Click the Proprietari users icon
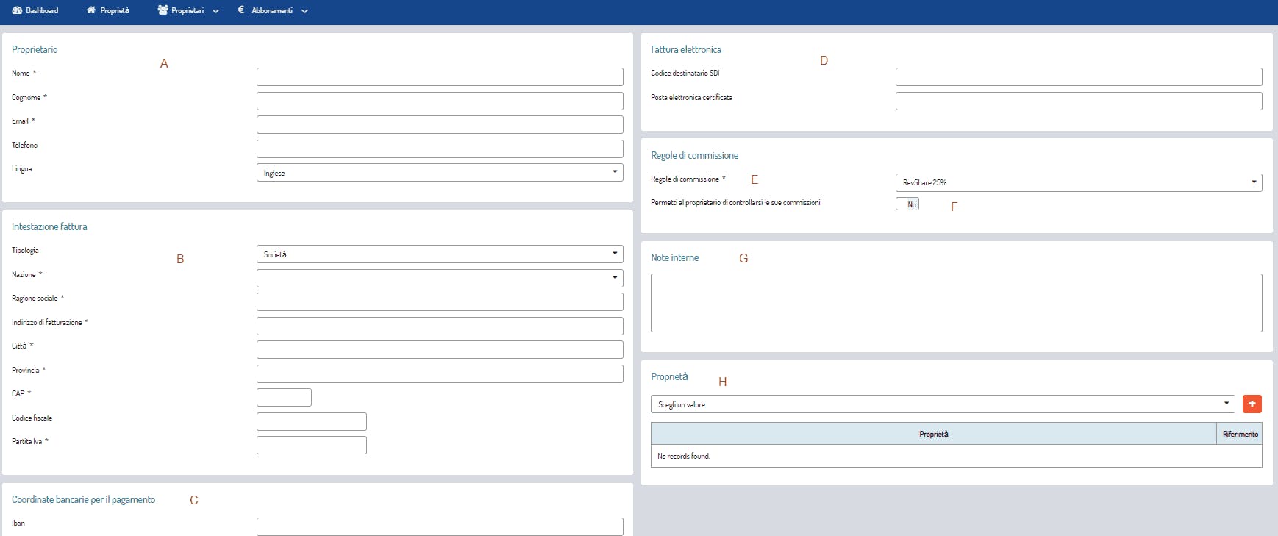This screenshot has height=536, width=1278. [163, 10]
